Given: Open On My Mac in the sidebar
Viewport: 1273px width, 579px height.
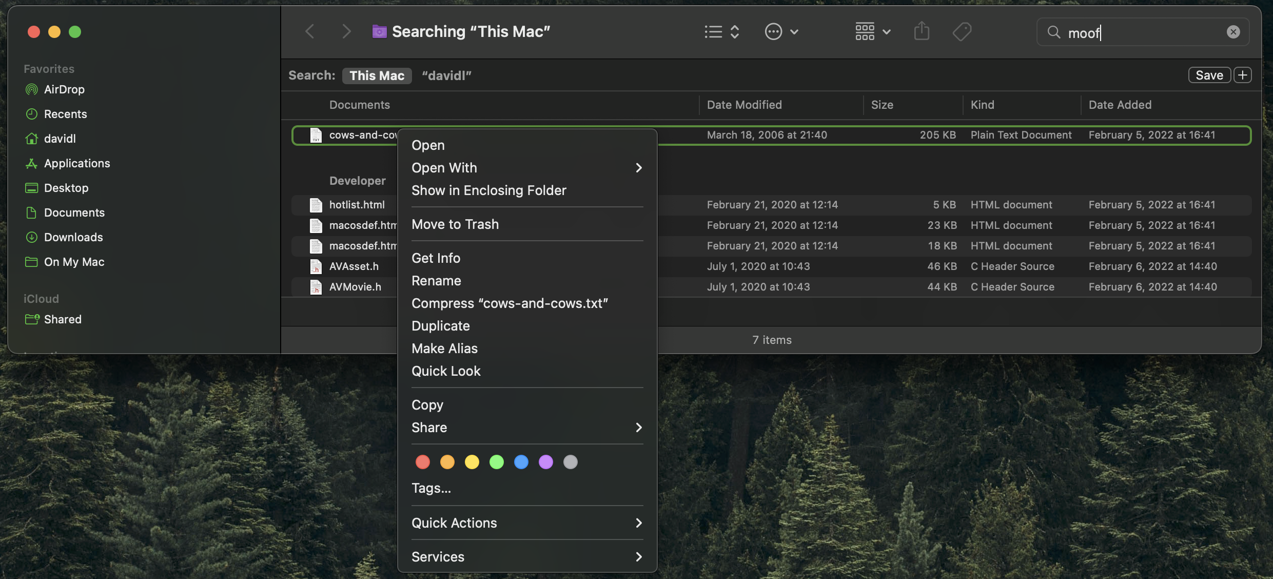Looking at the screenshot, I should 74,262.
